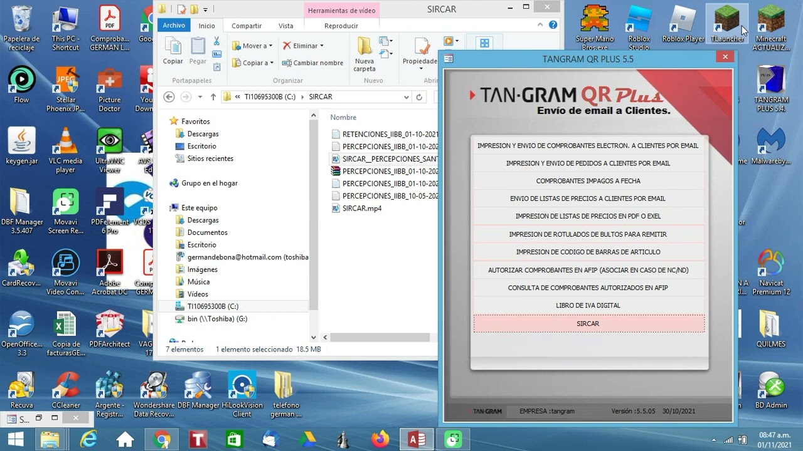Open the SIRCAR option in Tangram

(588, 324)
